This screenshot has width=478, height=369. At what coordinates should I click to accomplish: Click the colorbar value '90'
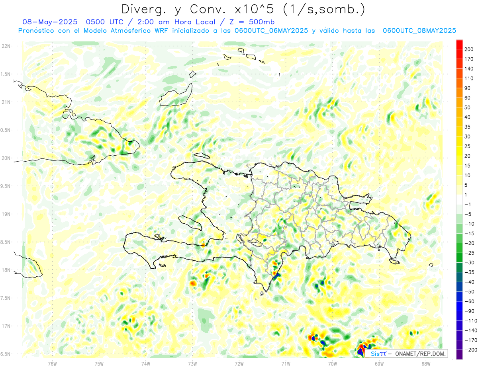tap(468, 88)
